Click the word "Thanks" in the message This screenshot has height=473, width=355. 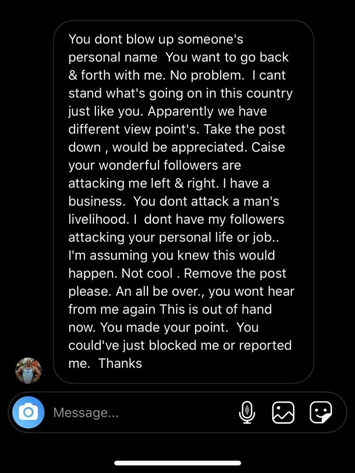120,363
